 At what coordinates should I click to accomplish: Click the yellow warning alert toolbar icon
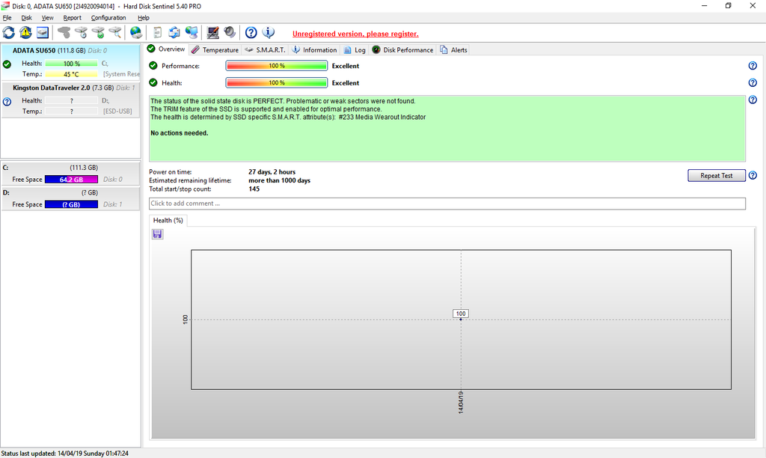tap(26, 32)
